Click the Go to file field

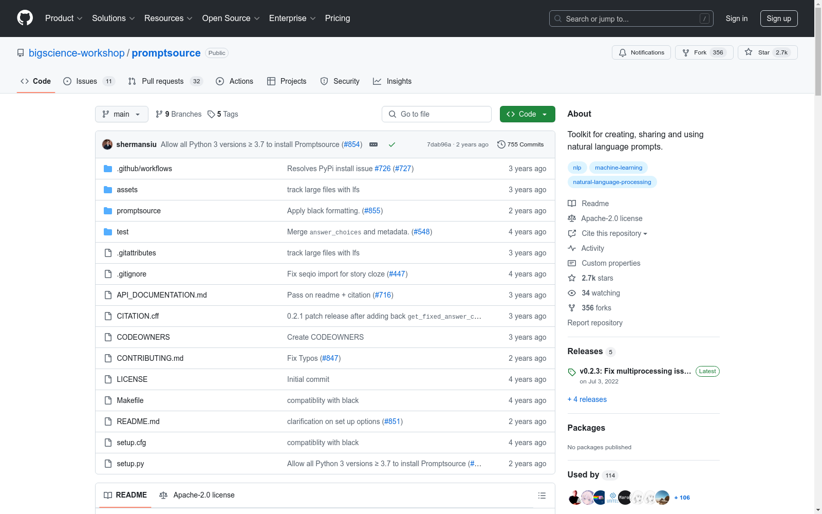[437, 114]
